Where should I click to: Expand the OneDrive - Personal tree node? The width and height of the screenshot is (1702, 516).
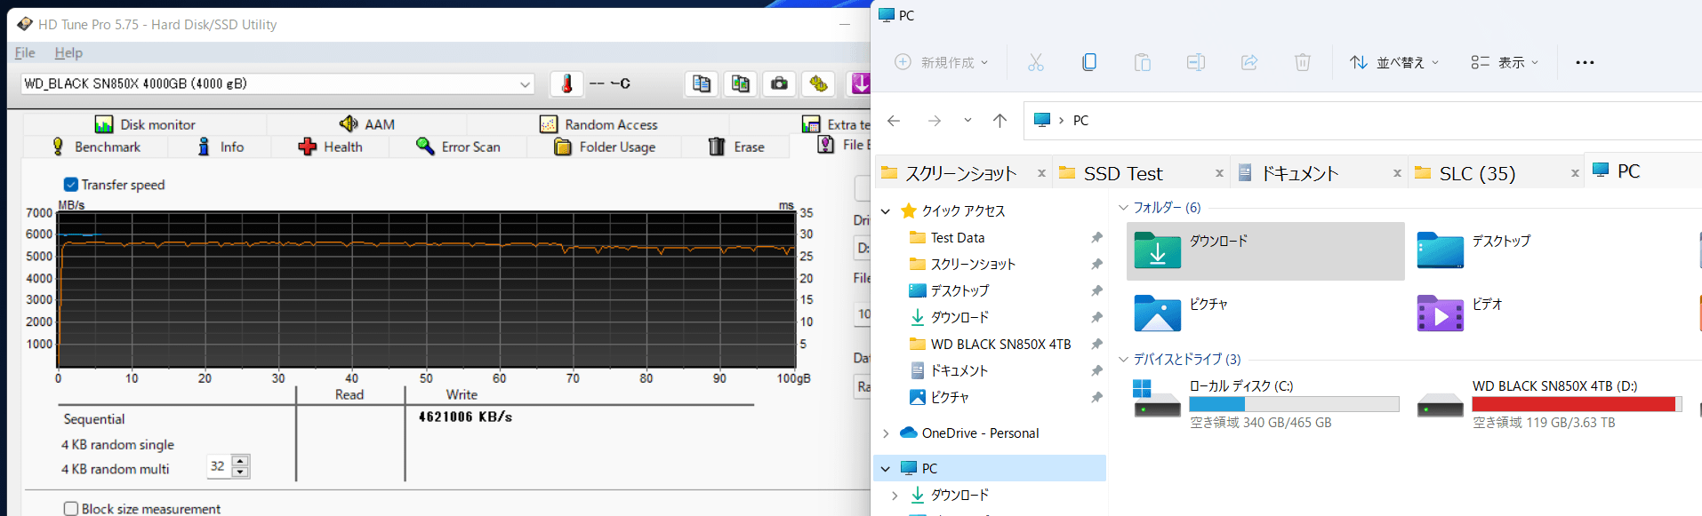(x=886, y=433)
